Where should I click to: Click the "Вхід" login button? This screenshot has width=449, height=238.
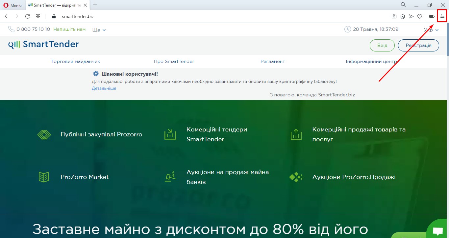382,46
